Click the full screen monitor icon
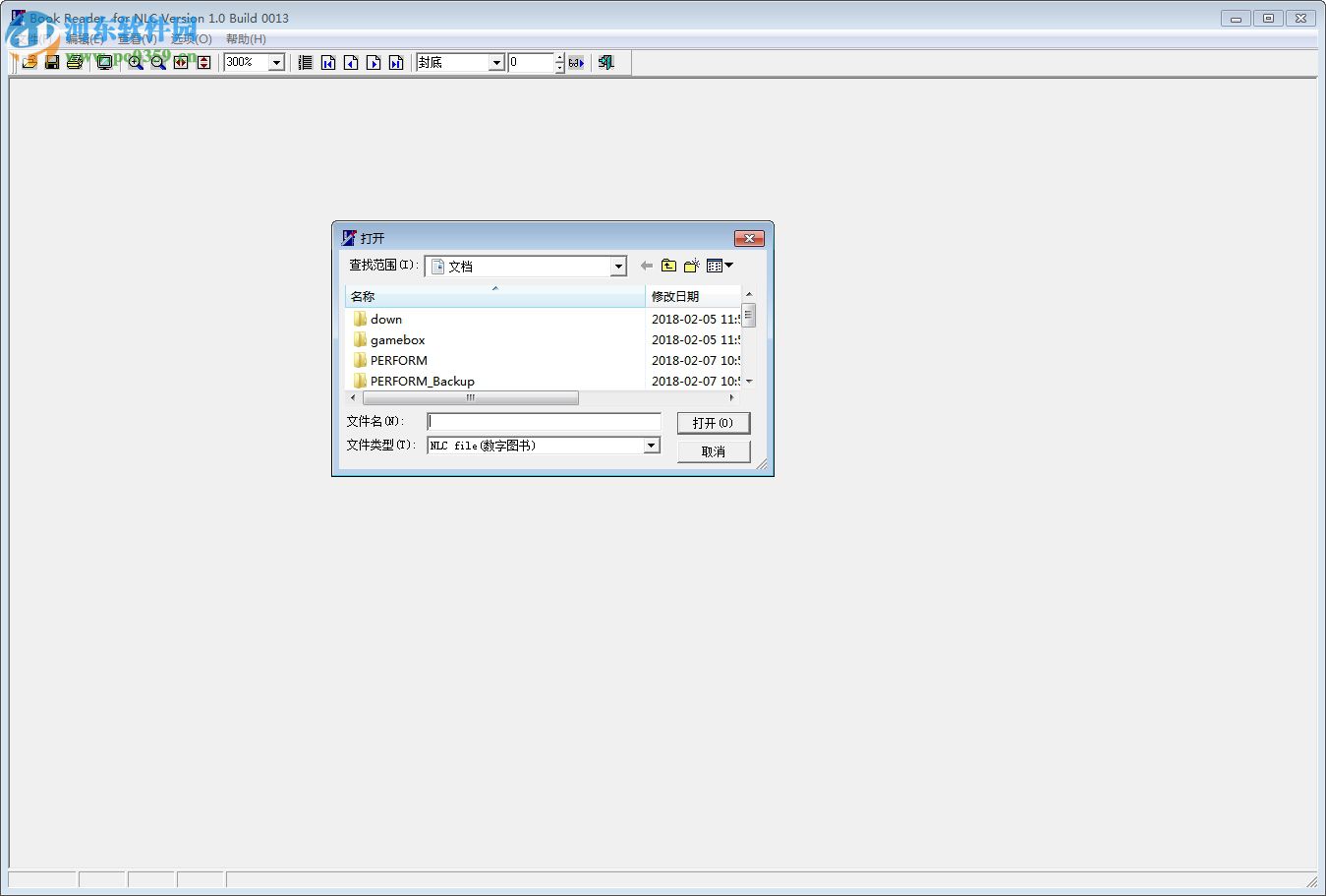This screenshot has width=1326, height=896. click(104, 62)
